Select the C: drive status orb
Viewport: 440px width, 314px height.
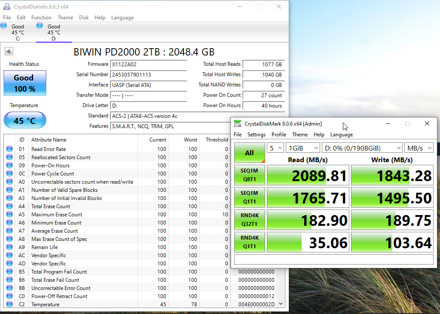[4, 26]
